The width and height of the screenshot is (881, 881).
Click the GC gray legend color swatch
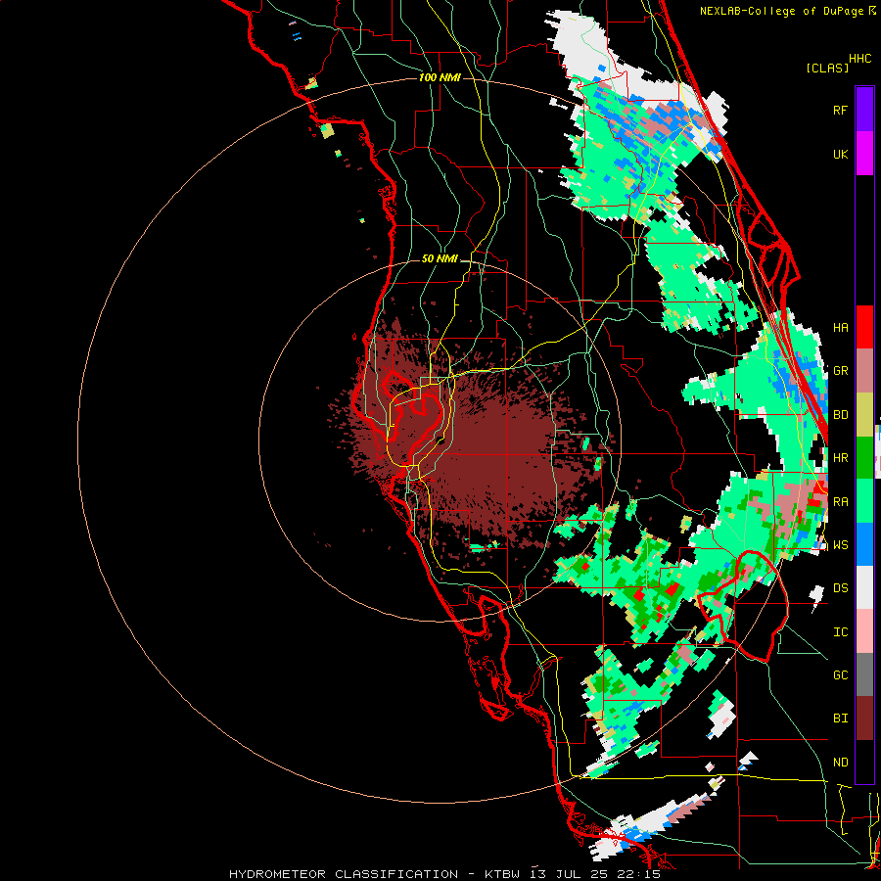click(x=864, y=674)
